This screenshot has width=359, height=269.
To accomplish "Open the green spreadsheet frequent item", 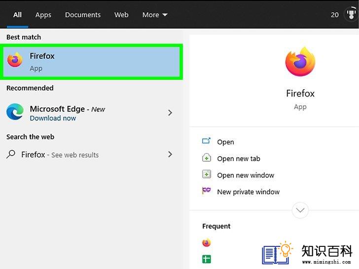I will 207,259.
